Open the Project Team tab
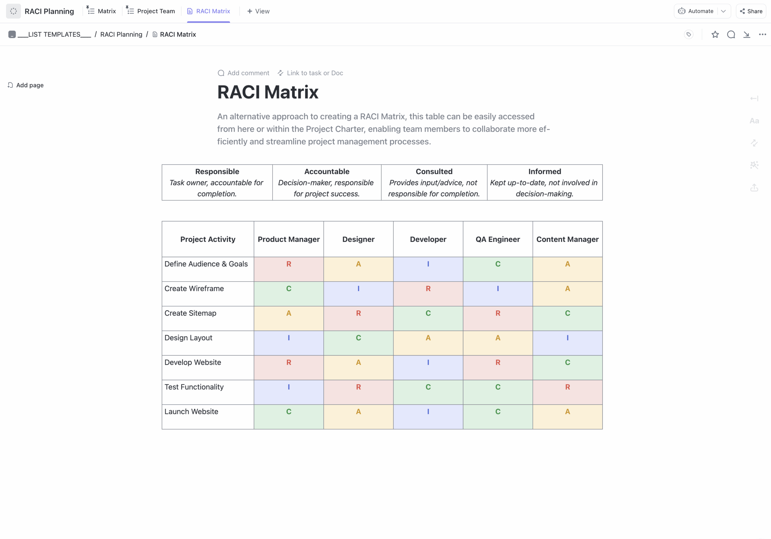Screen dimensions: 771x539 tap(150, 11)
